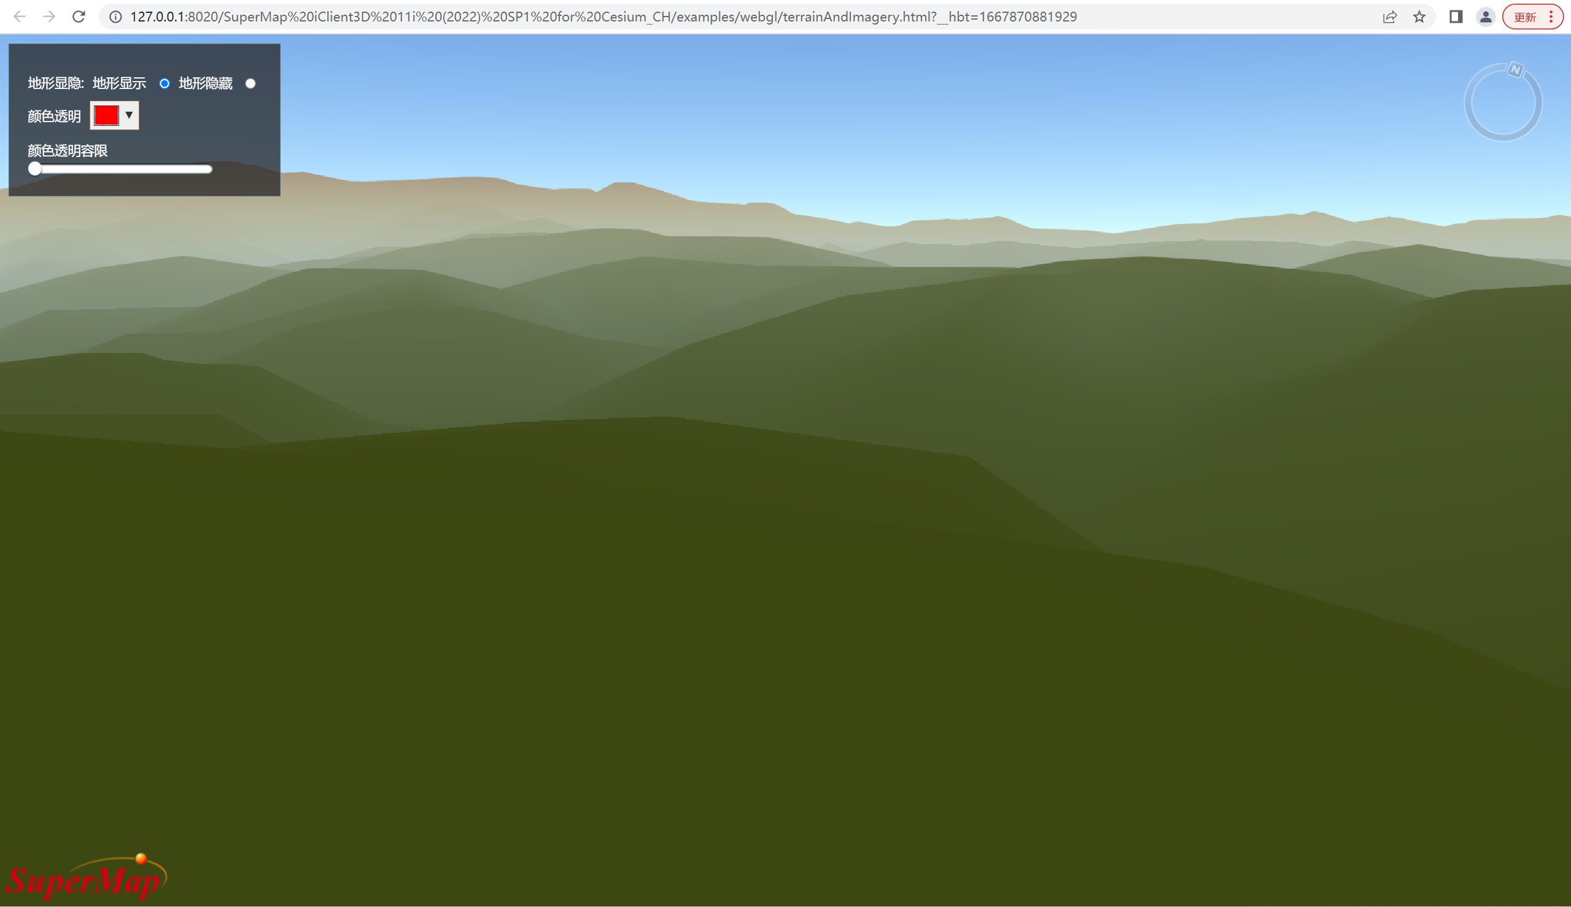Click the browser forward arrow
This screenshot has height=907, width=1571.
(49, 17)
